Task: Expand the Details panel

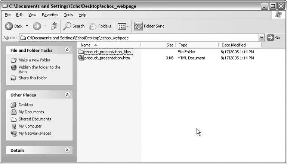Action: click(67, 150)
